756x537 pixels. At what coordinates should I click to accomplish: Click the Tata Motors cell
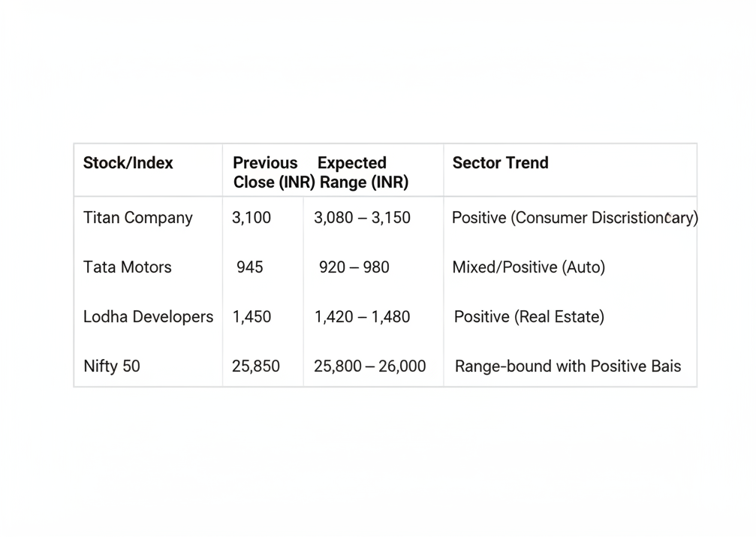tap(128, 267)
